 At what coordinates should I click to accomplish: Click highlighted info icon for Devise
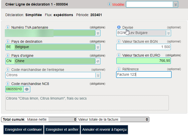(119, 27)
